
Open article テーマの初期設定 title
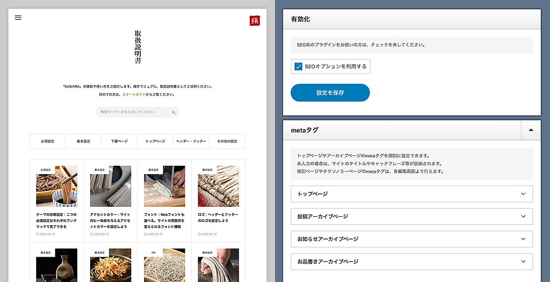pos(56,220)
